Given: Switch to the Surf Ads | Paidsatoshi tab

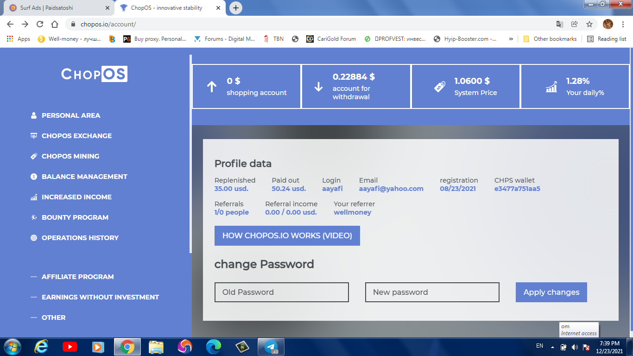Looking at the screenshot, I should point(59,8).
